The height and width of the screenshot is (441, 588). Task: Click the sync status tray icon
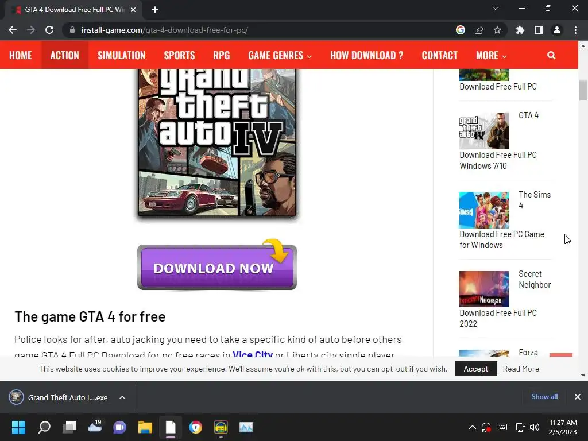(486, 427)
